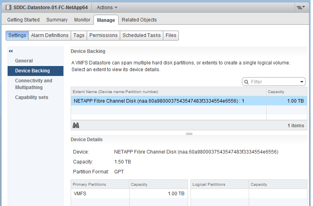This screenshot has width=313, height=206.
Task: Open the Actions dropdown menu
Action: (x=107, y=8)
